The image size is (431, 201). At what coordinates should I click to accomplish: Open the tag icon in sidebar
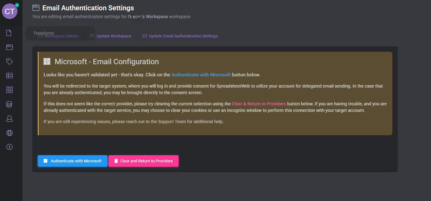(x=9, y=61)
